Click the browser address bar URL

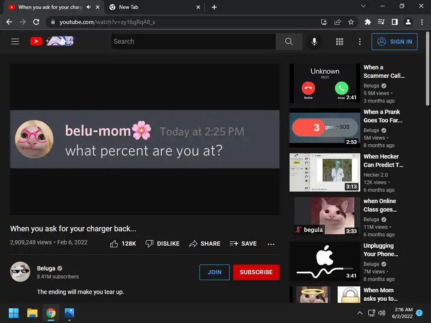coord(107,22)
